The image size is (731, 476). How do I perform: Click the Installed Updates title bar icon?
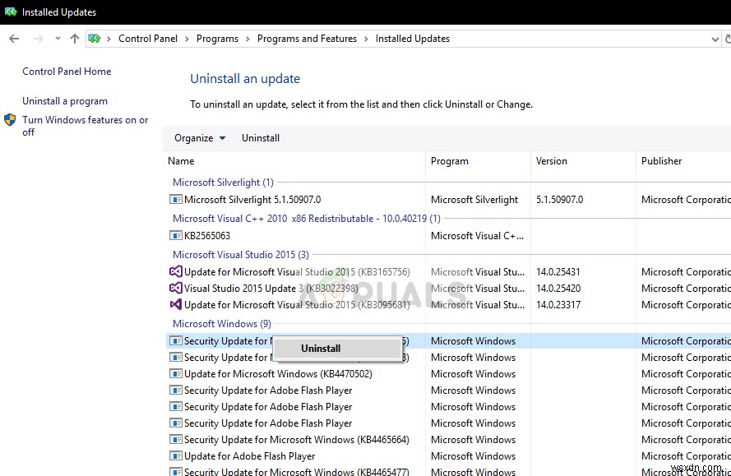tap(11, 12)
